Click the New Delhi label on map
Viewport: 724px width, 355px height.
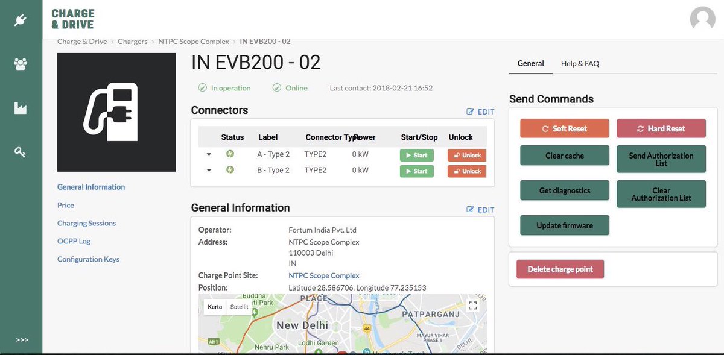coord(302,325)
